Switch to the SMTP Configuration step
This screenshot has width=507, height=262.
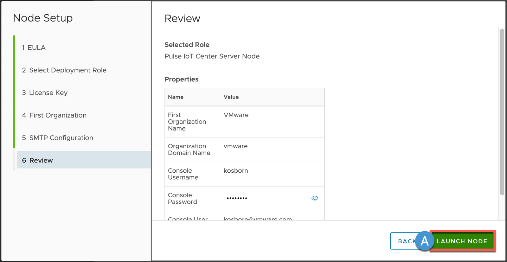tap(58, 138)
